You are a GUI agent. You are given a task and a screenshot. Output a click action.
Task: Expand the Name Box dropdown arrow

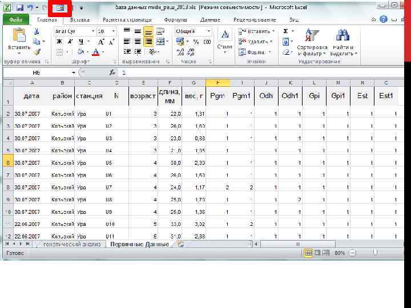click(73, 73)
